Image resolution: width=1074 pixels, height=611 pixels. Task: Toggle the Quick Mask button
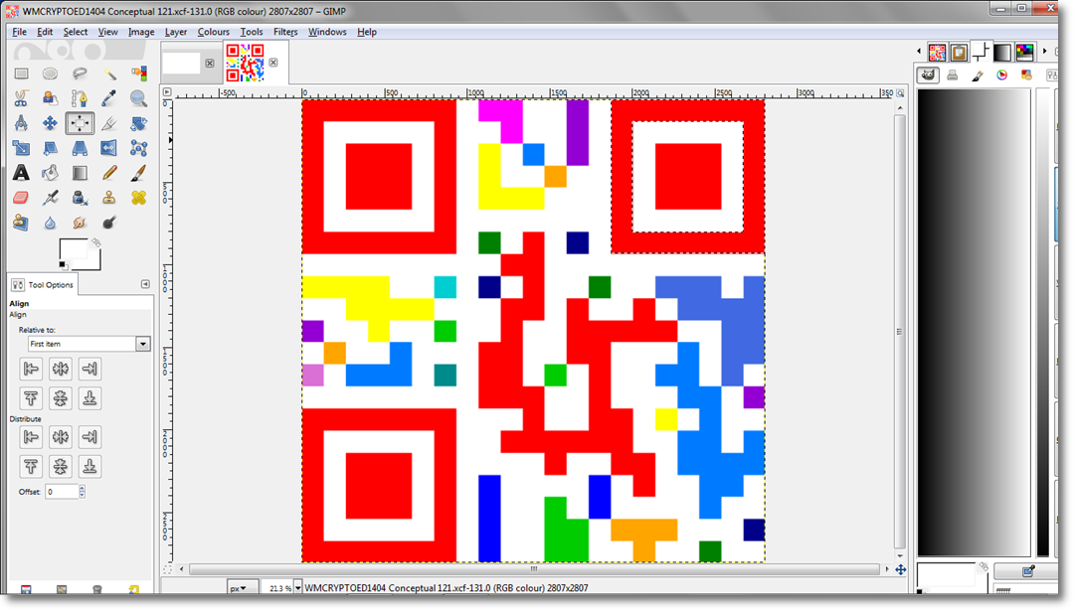point(167,569)
